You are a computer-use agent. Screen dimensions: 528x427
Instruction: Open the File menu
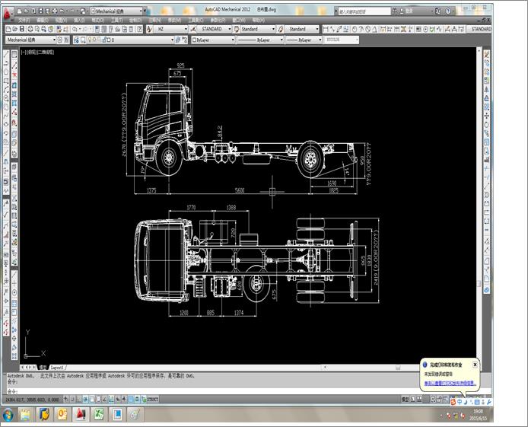(x=24, y=21)
